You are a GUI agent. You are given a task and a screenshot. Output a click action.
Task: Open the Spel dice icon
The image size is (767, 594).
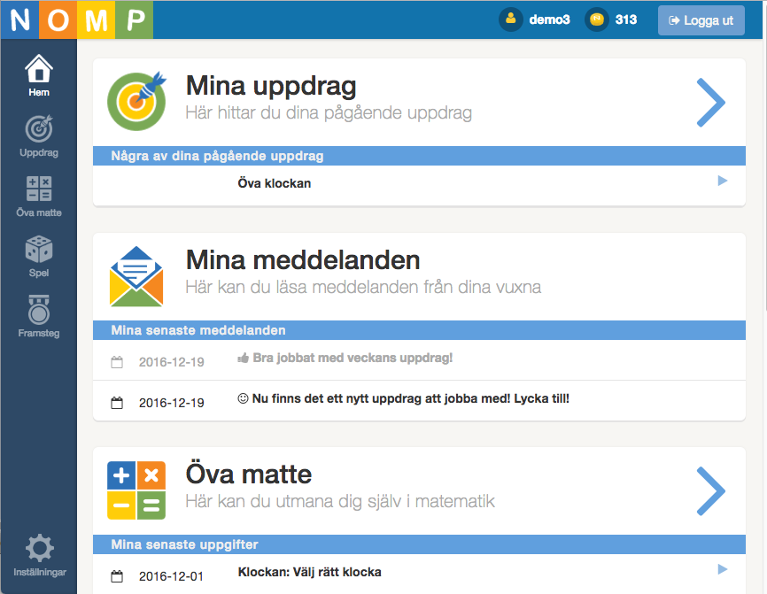pos(39,250)
